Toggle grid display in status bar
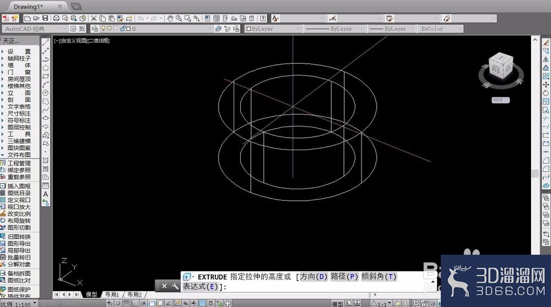Screen dimensions: 551x307 coord(126,304)
